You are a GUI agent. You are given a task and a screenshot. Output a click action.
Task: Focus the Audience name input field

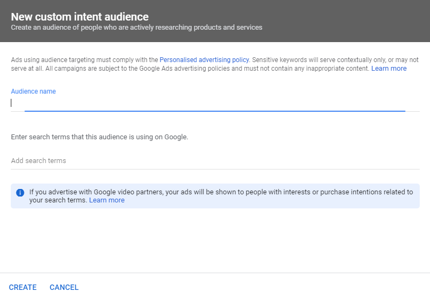[x=214, y=103]
